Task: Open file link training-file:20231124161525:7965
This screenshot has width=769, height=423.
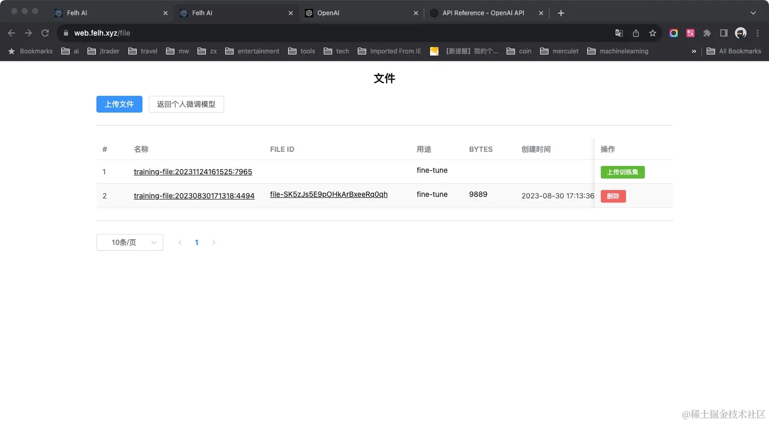Action: (x=193, y=172)
